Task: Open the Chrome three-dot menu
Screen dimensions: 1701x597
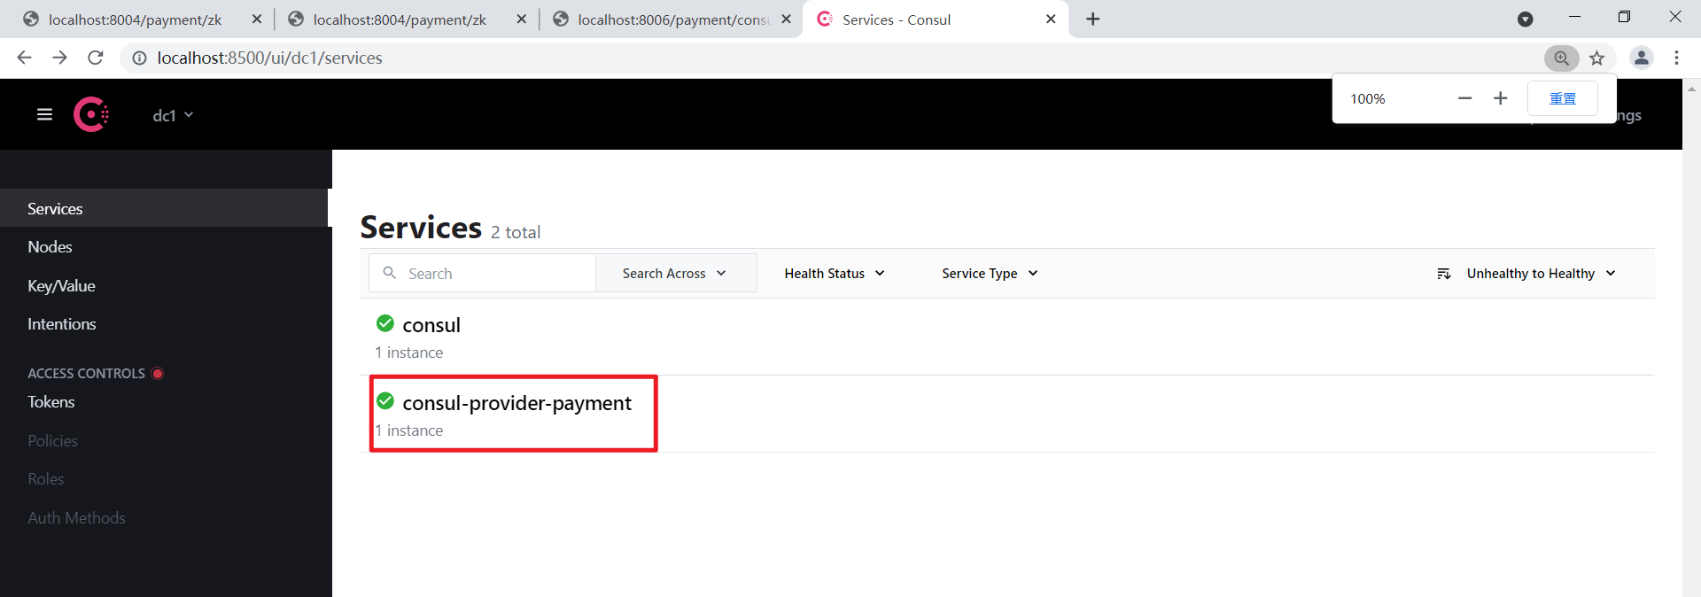Action: [1676, 58]
